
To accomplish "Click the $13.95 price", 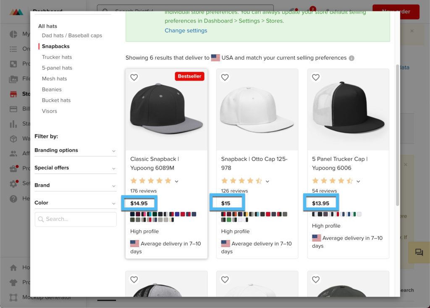I will point(320,204).
